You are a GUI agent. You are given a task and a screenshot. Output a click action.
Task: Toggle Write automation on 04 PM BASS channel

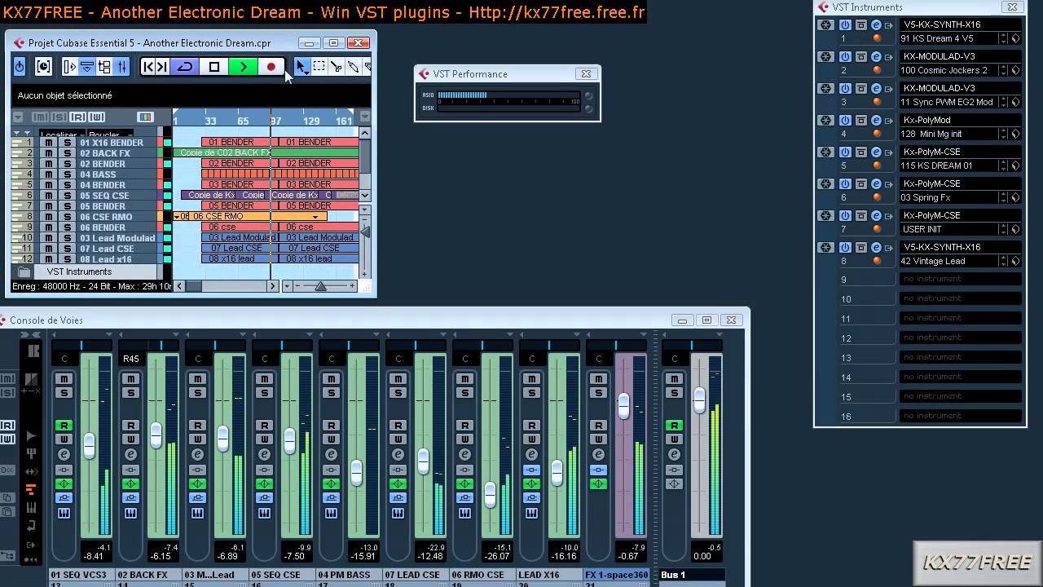pos(331,439)
